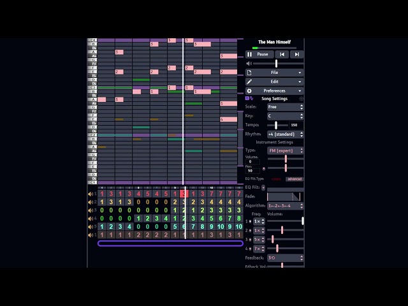Screen dimensions: 408x306
Task: Mute channel 4 with its speaker icon
Action: click(91, 219)
